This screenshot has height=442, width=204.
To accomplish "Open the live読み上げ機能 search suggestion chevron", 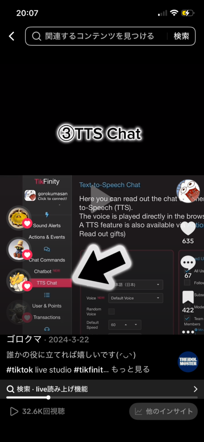I will pos(195,389).
